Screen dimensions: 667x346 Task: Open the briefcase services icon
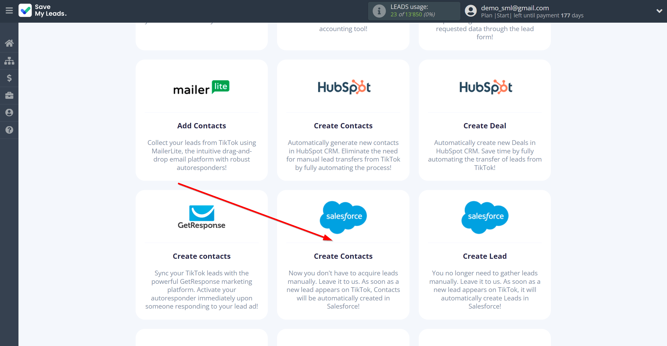click(x=9, y=95)
